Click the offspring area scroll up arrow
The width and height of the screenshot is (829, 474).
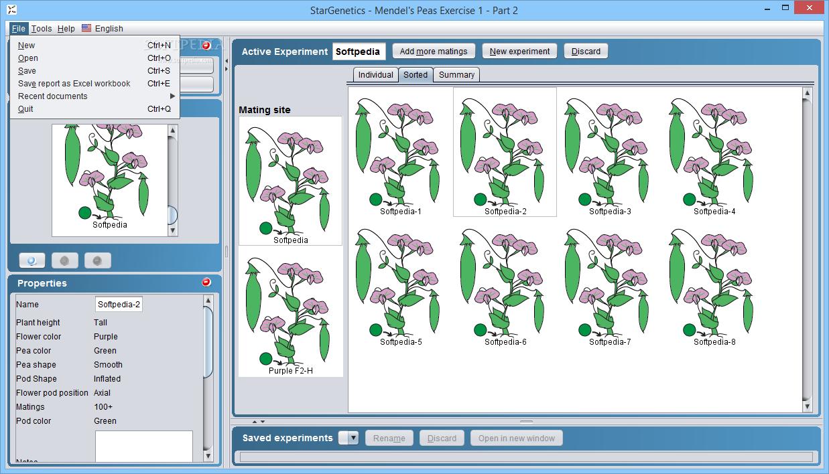pyautogui.click(x=808, y=93)
